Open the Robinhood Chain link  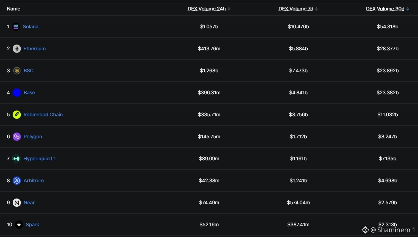pos(43,115)
